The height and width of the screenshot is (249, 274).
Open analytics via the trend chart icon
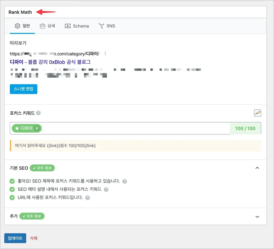click(257, 113)
